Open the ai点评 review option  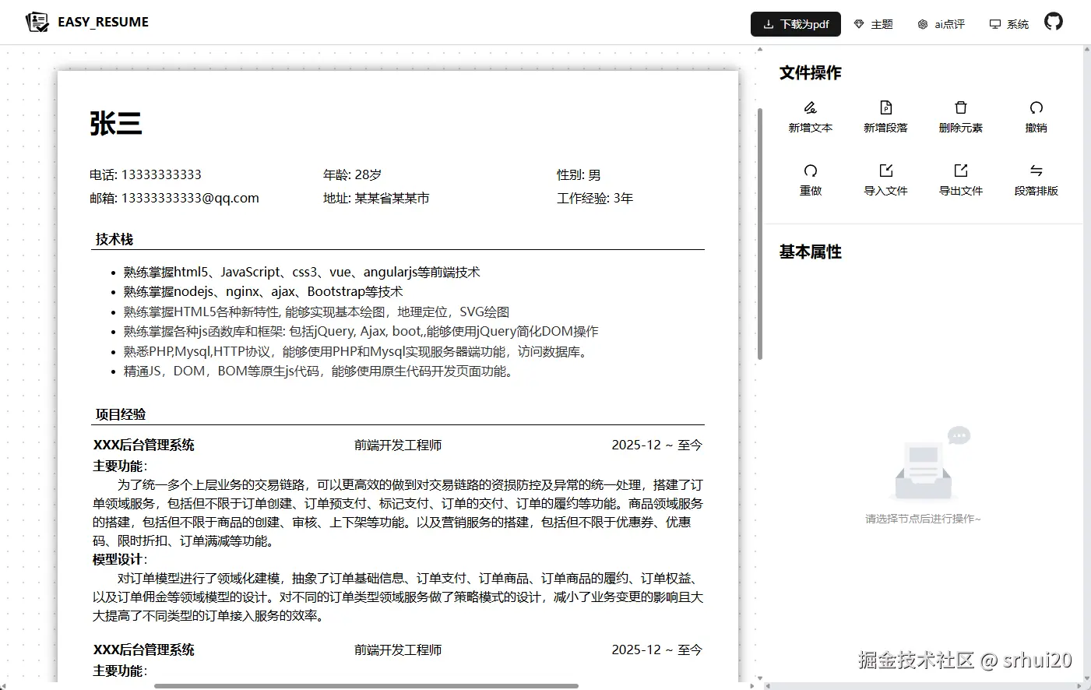(x=941, y=24)
